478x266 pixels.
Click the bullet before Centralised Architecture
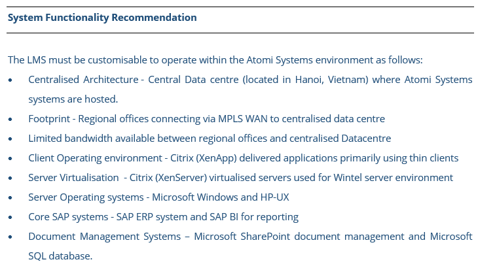[x=10, y=80]
